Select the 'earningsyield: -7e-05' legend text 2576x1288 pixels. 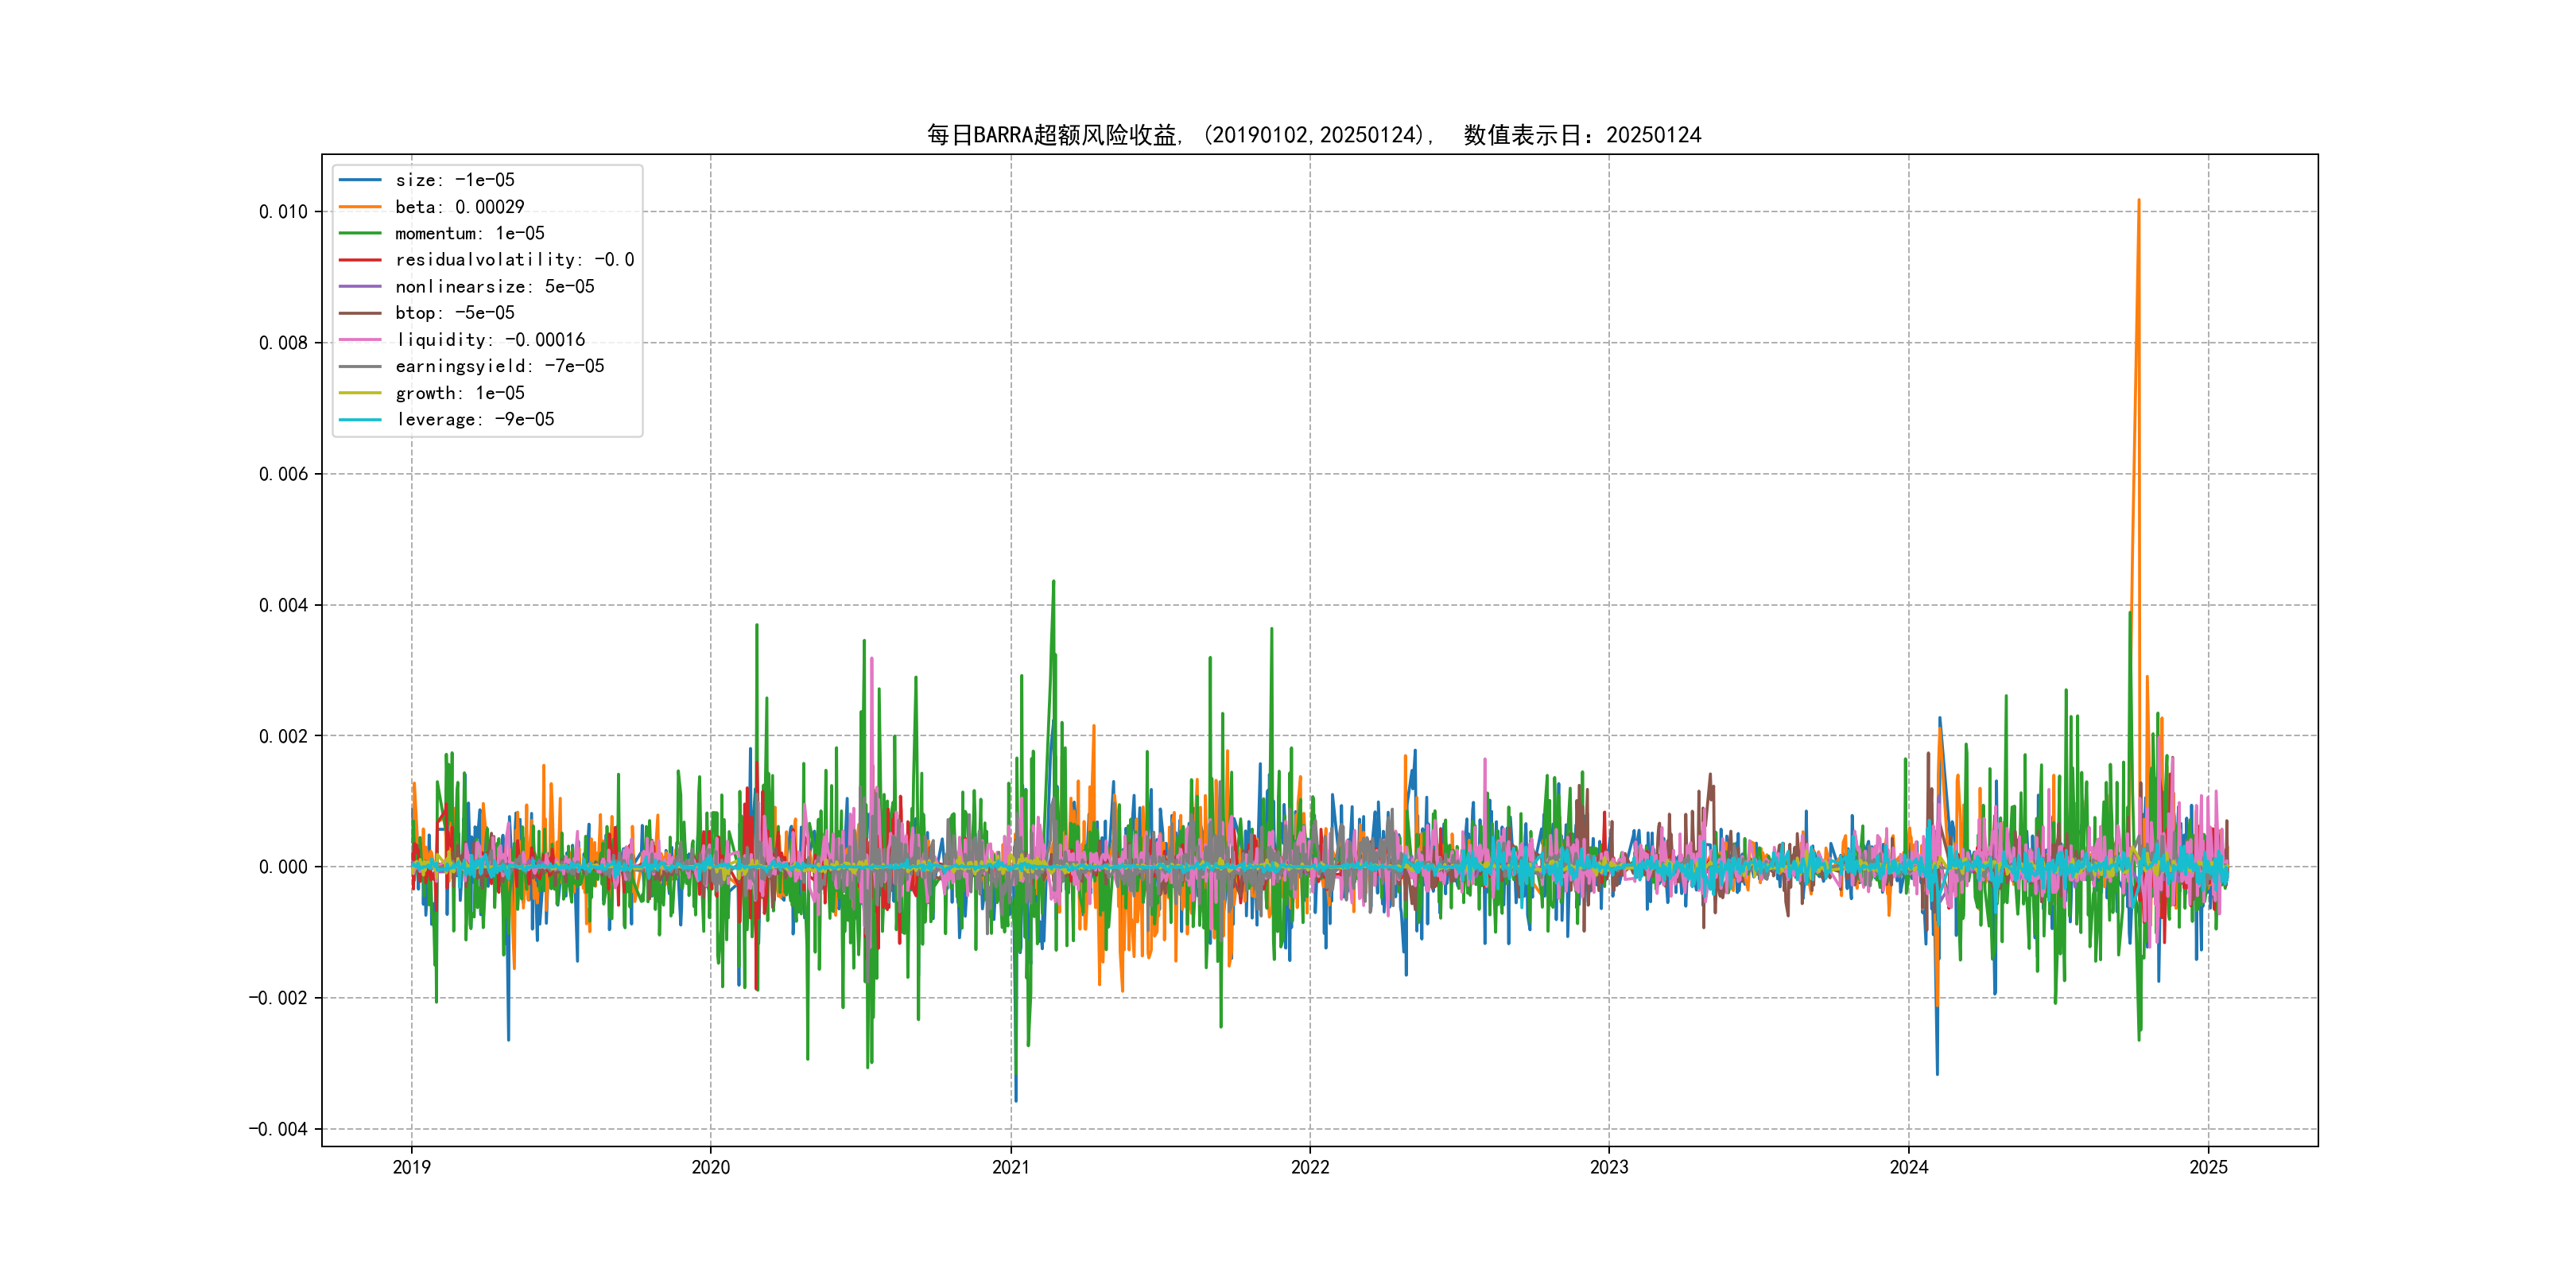(499, 367)
